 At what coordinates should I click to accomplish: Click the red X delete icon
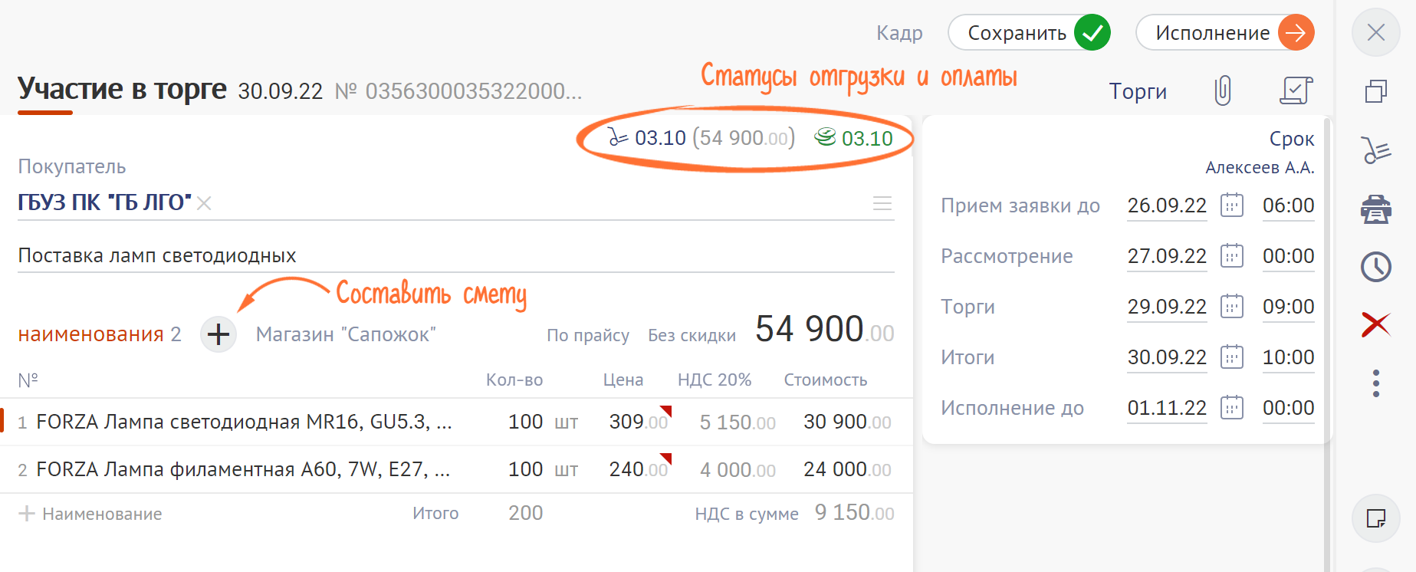point(1376,324)
